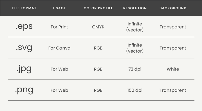Viewport: 202px width, 111px height.
Task: Click For Web in the .jpg row
Action: pyautogui.click(x=59, y=69)
